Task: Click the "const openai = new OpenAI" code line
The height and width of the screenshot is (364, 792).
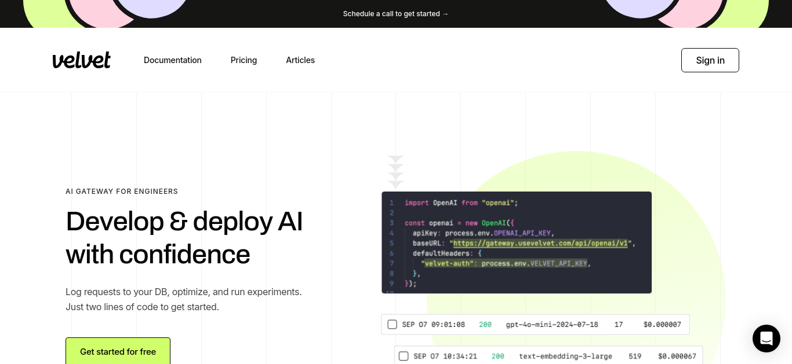Action: (x=459, y=223)
